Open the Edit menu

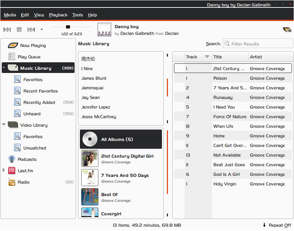pos(25,15)
